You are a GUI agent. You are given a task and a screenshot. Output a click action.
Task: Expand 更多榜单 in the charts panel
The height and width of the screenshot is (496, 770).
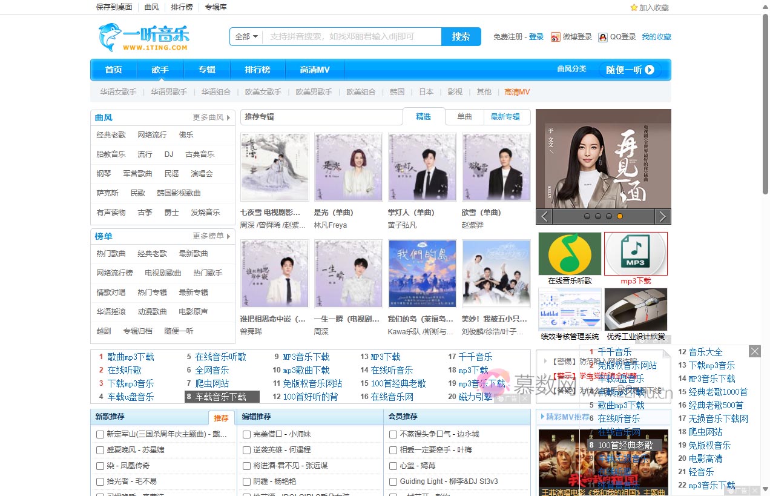211,236
